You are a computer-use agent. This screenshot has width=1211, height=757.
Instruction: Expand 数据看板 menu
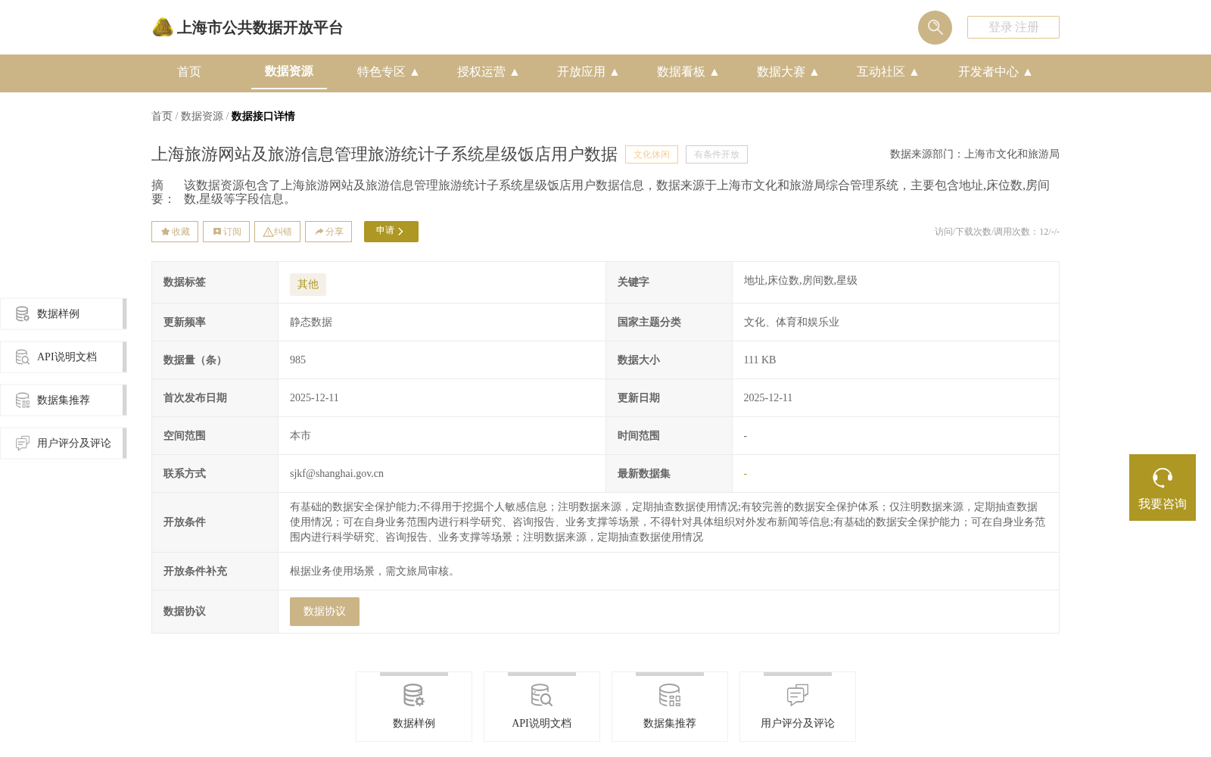(x=687, y=72)
